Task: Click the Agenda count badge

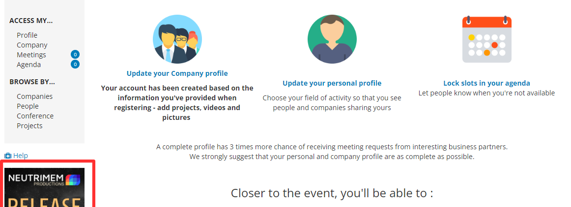Action: (75, 65)
